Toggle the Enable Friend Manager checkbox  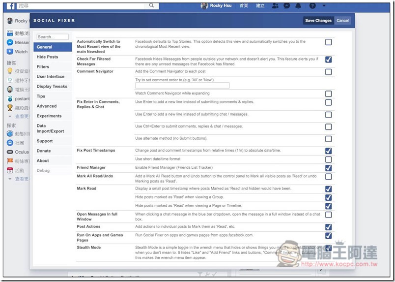click(x=328, y=168)
